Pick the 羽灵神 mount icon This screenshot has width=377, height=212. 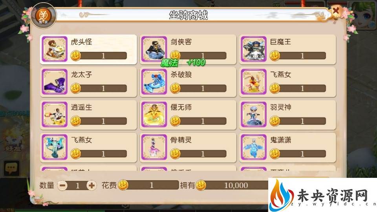coord(254,114)
